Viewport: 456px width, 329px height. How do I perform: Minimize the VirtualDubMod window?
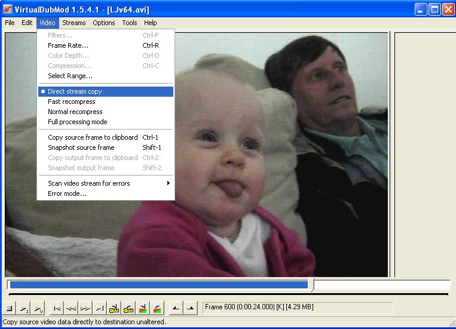coord(421,10)
